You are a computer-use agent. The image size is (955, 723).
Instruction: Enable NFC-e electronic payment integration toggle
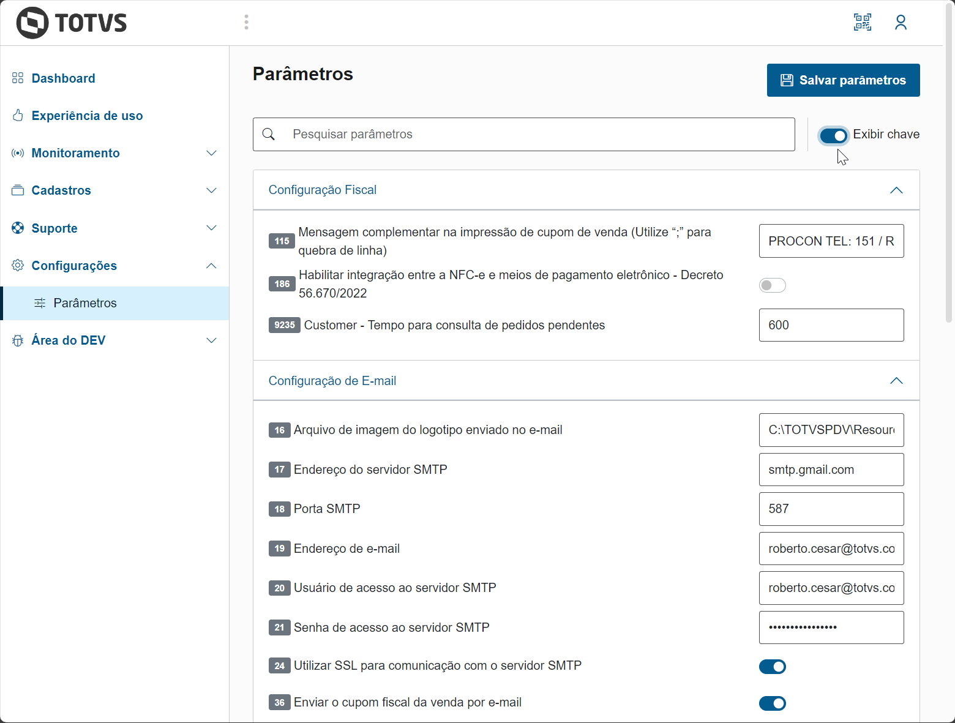pyautogui.click(x=772, y=285)
